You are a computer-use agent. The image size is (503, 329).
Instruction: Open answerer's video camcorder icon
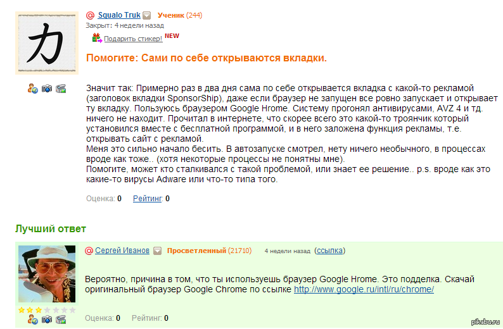pos(61,320)
